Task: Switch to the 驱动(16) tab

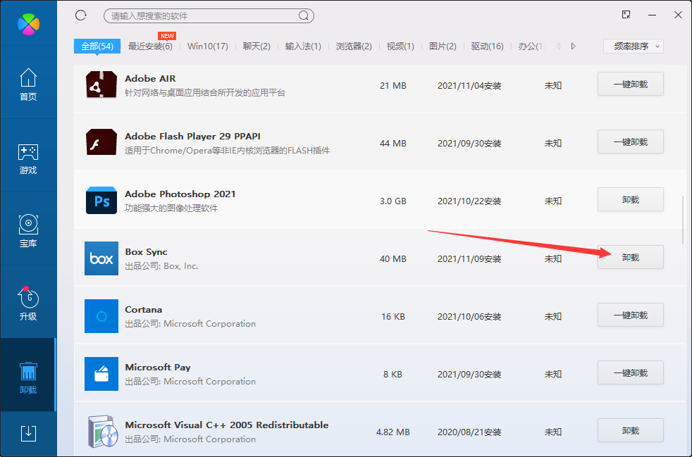Action: point(487,46)
